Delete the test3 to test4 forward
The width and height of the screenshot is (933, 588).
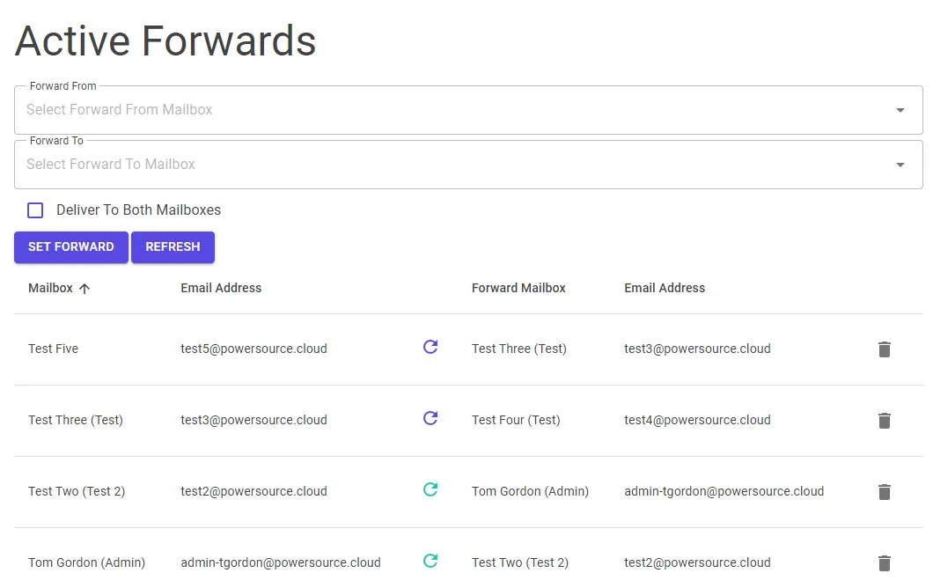tap(885, 421)
